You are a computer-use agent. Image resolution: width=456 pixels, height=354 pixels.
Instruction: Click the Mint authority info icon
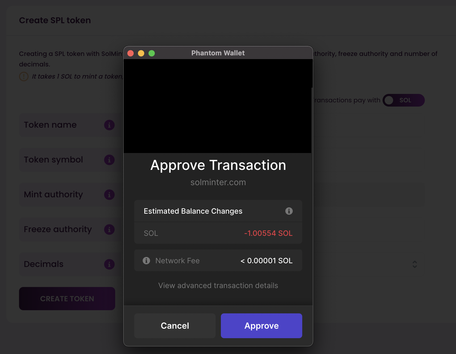pos(109,195)
